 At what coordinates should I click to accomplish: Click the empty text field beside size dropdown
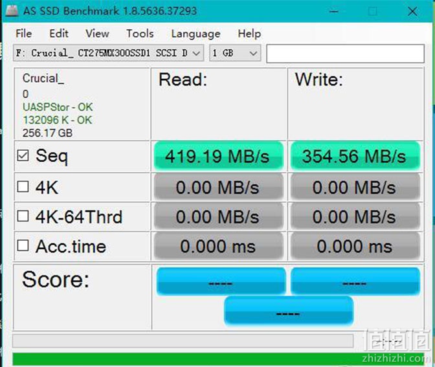(346, 54)
